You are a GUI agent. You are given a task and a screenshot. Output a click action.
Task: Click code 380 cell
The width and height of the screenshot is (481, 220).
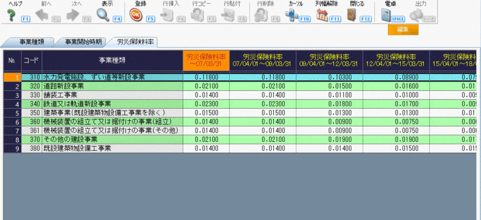[x=31, y=148]
